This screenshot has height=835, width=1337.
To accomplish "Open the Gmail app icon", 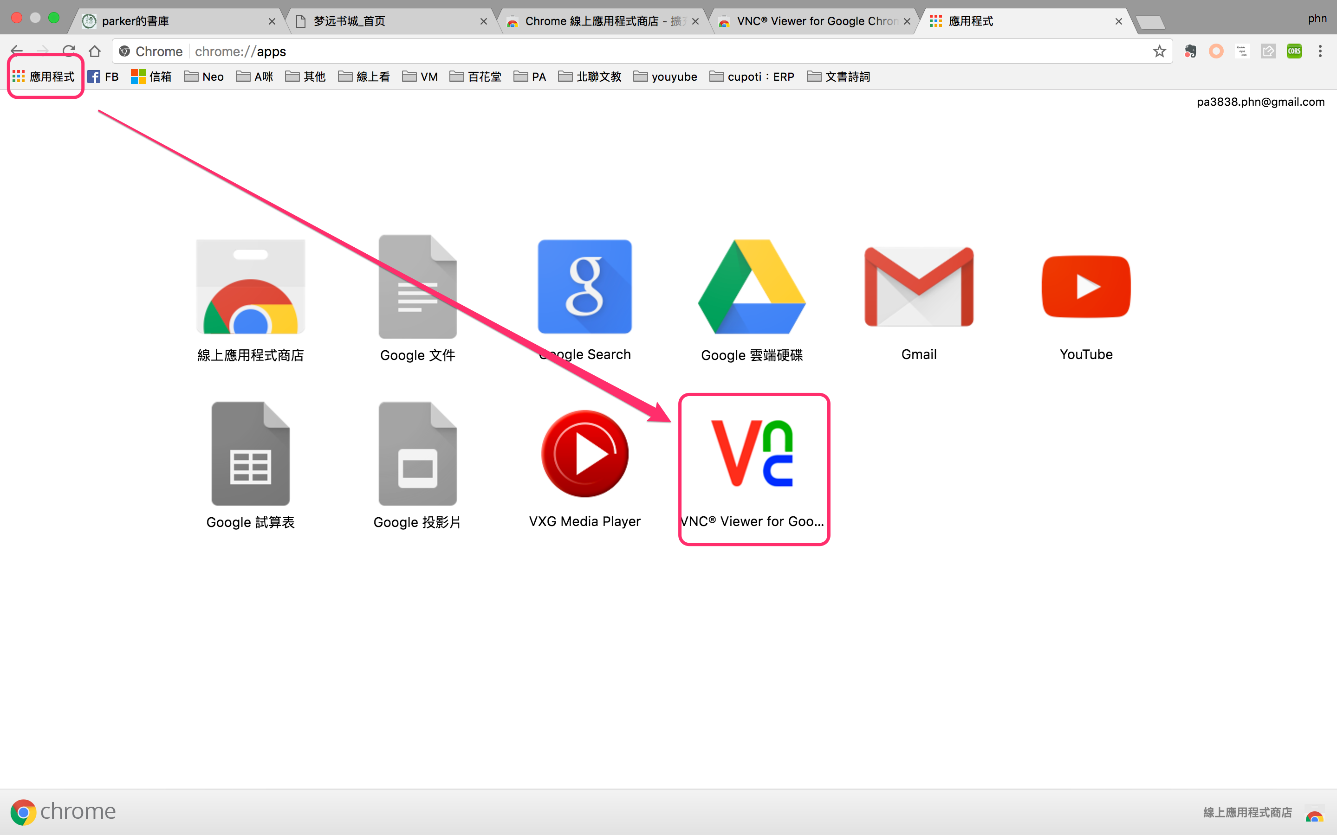I will coord(919,287).
